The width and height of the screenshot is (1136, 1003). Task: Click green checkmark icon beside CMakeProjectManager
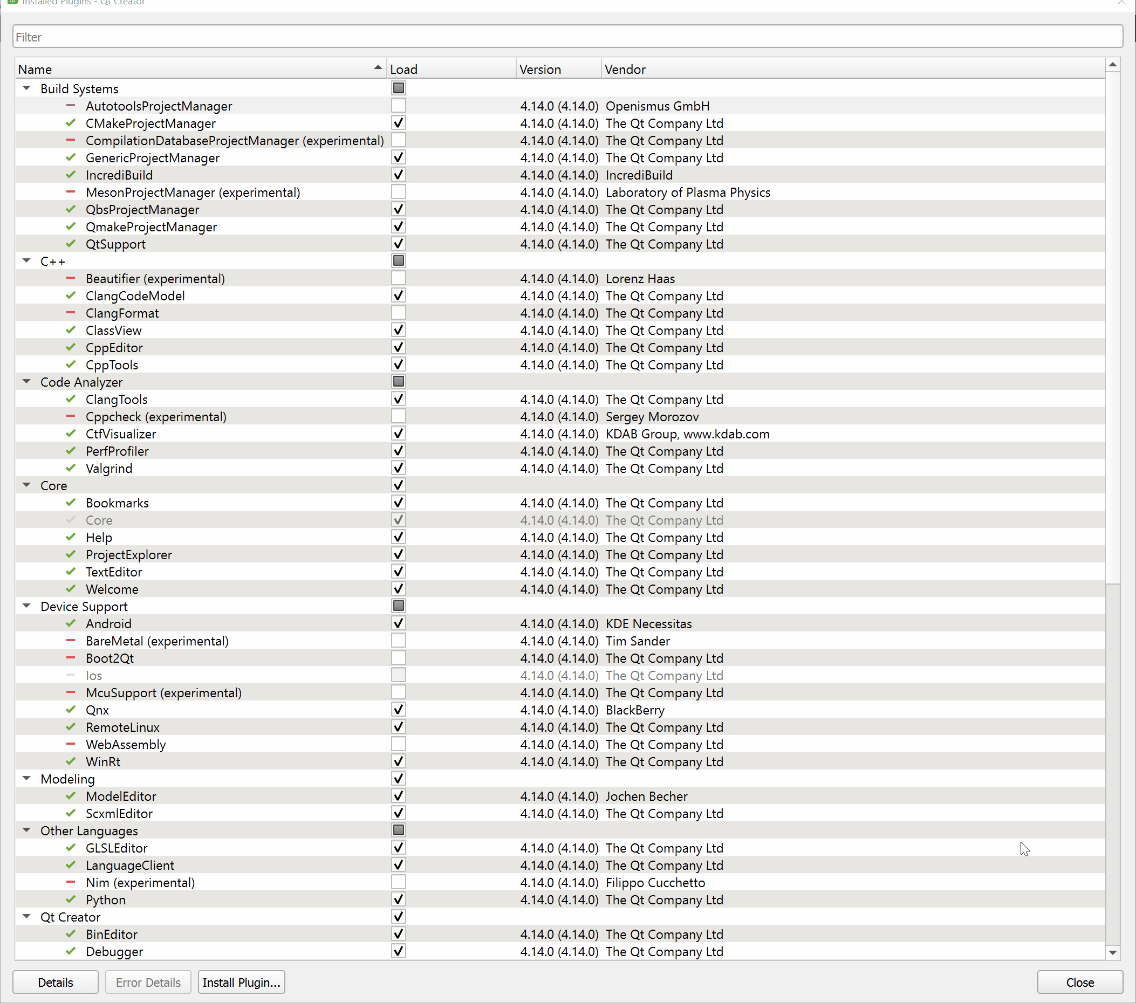coord(71,123)
